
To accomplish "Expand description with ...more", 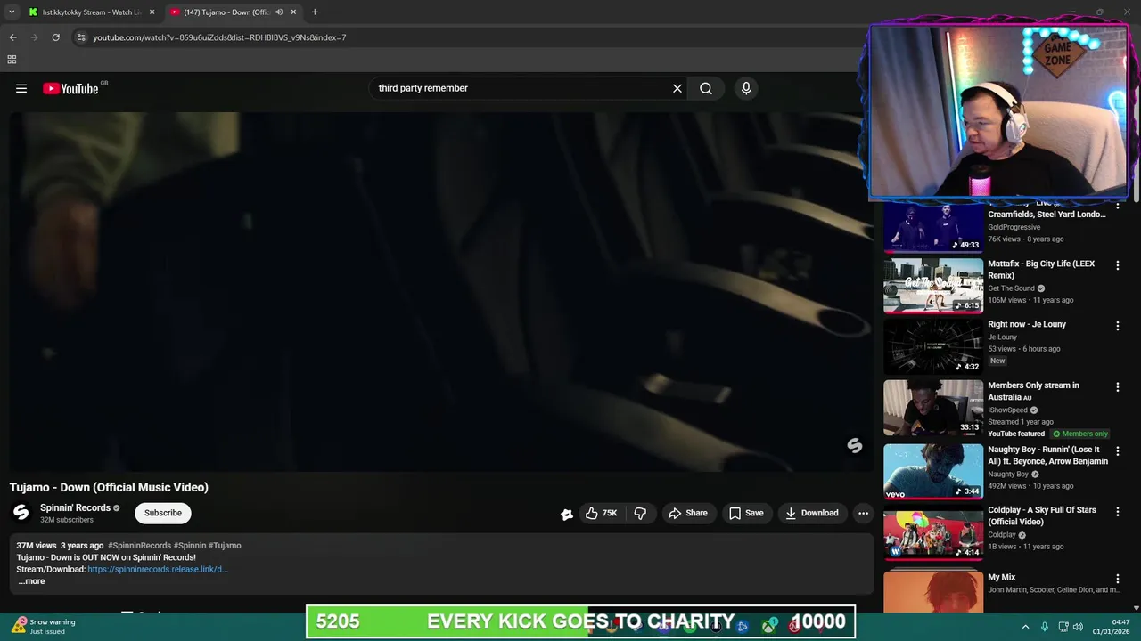I will 31,581.
